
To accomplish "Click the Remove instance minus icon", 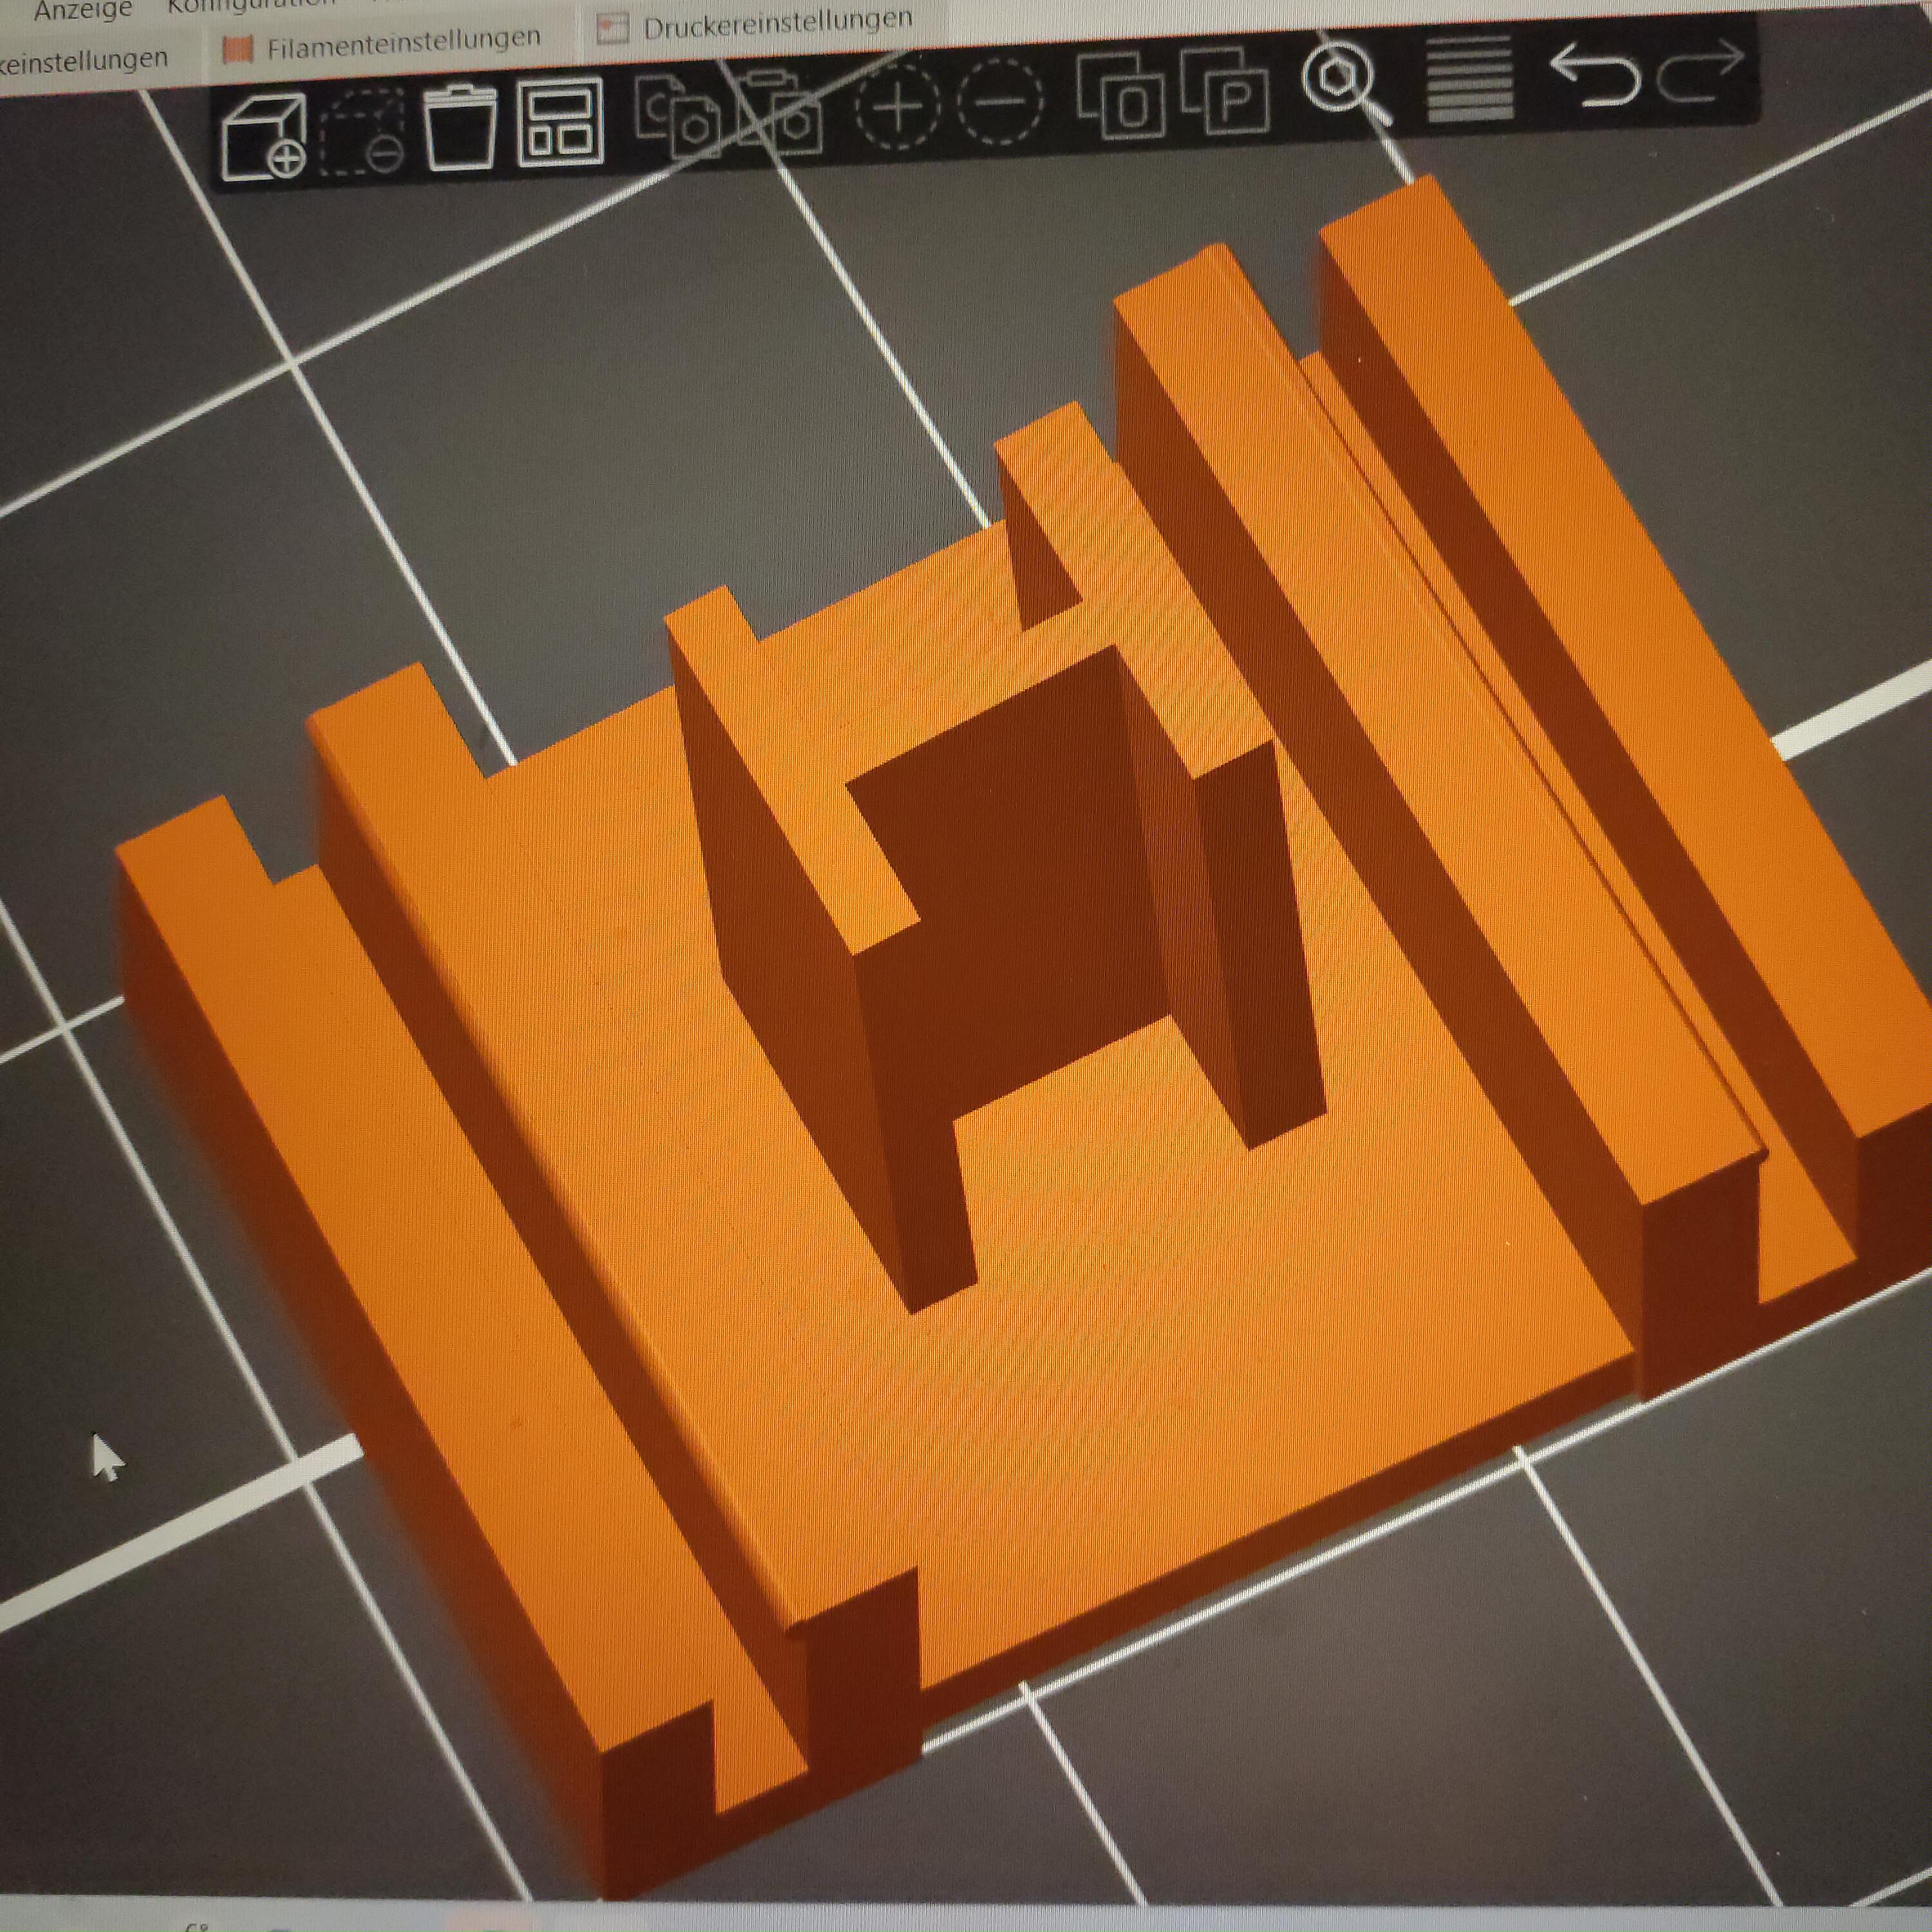I will coord(1000,102).
